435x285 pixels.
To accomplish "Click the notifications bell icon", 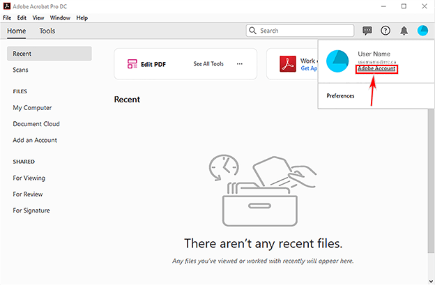I will [x=404, y=31].
